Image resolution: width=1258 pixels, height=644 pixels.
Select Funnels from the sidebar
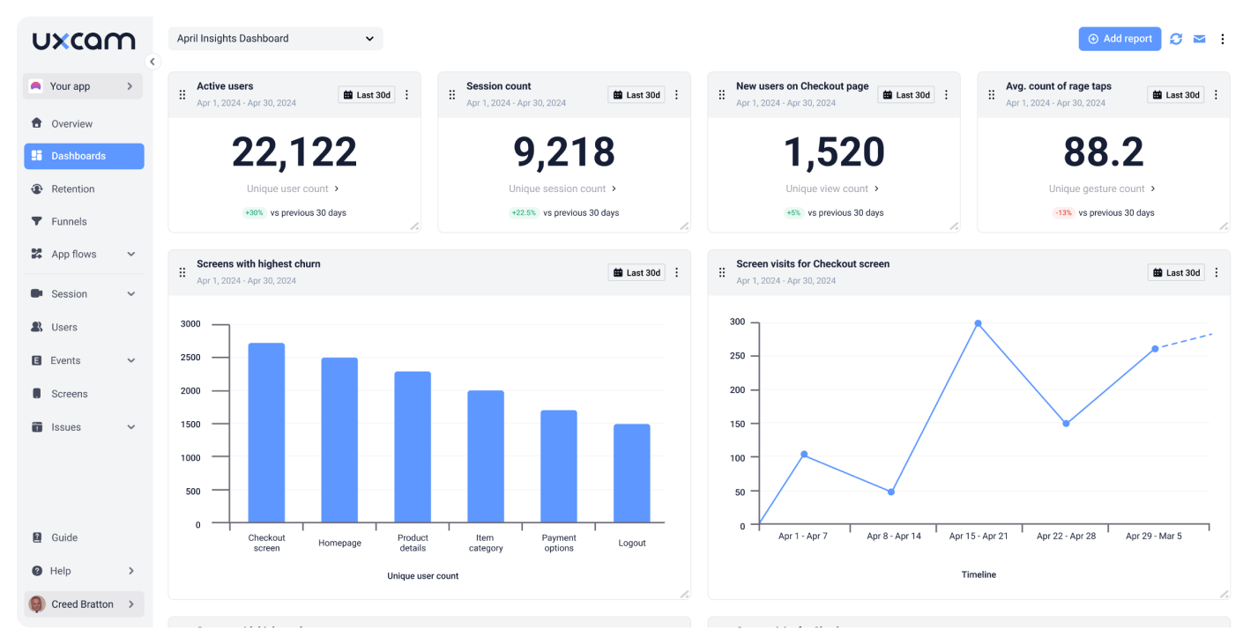click(68, 221)
